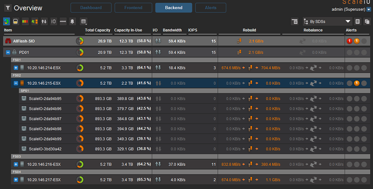373x189 pixels.
Task: Collapse the 10.20.146.215-ESX node
Action: tap(16, 83)
